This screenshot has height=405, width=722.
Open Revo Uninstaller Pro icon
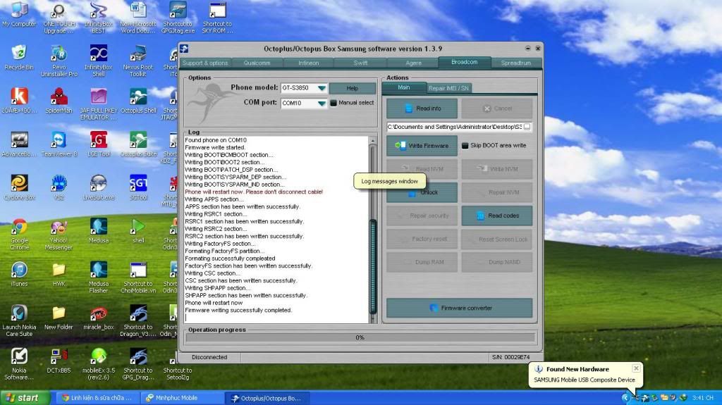click(x=59, y=61)
